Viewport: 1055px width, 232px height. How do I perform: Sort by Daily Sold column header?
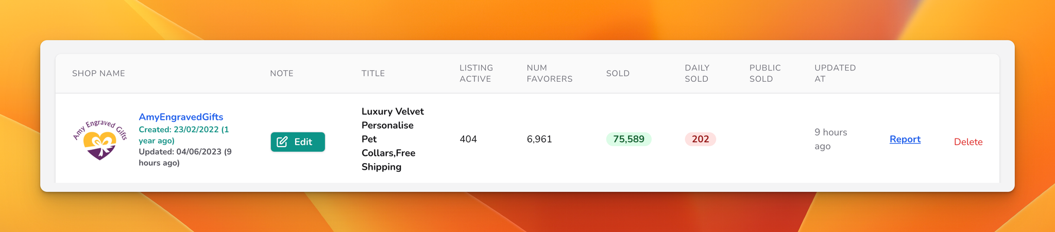pos(697,73)
